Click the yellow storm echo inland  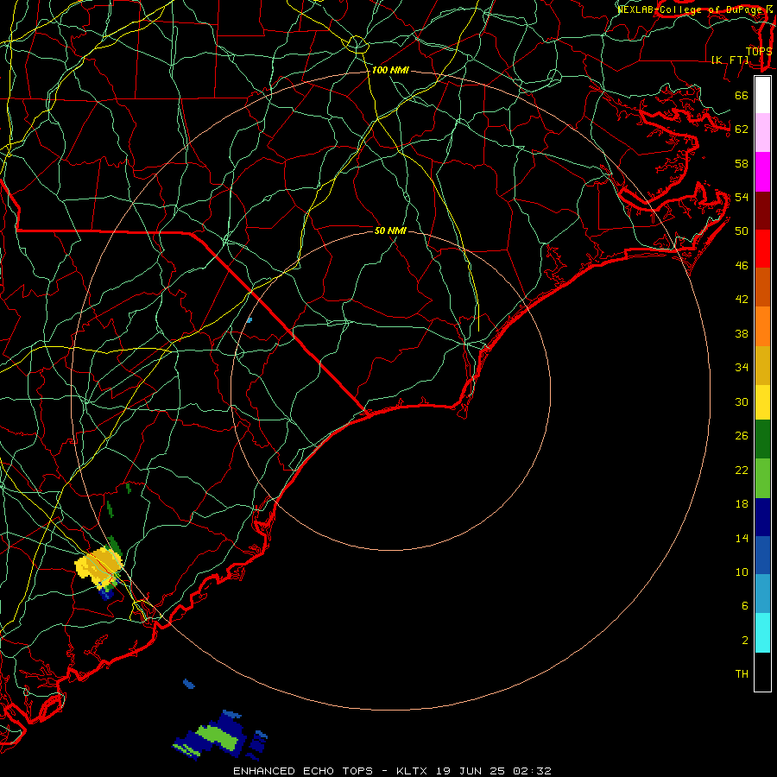point(98,567)
